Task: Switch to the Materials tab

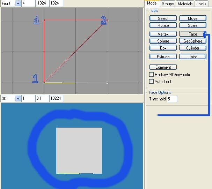Action: 185,3
